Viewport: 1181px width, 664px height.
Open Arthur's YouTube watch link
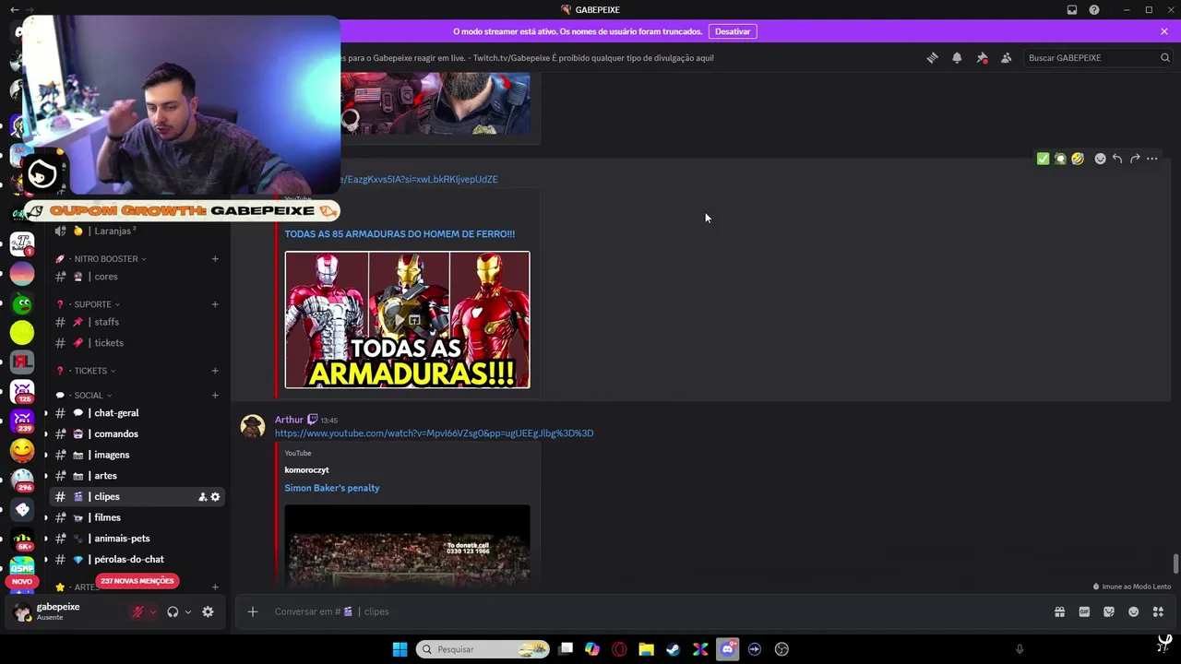(x=434, y=433)
